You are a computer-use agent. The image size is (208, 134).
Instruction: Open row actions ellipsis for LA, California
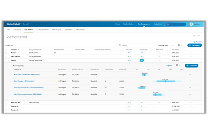point(190,56)
